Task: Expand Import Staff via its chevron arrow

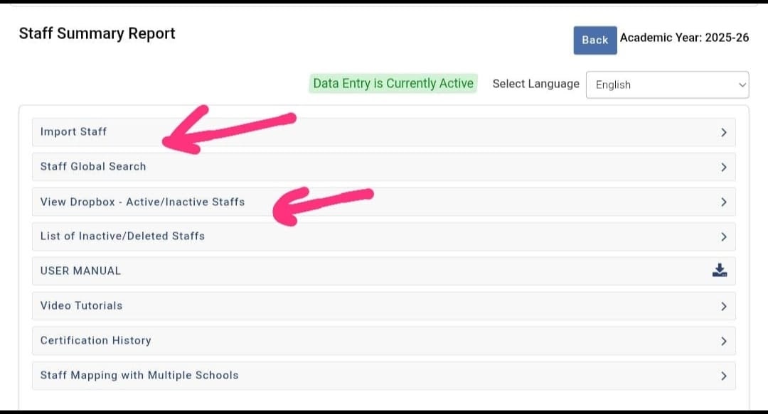Action: [723, 132]
